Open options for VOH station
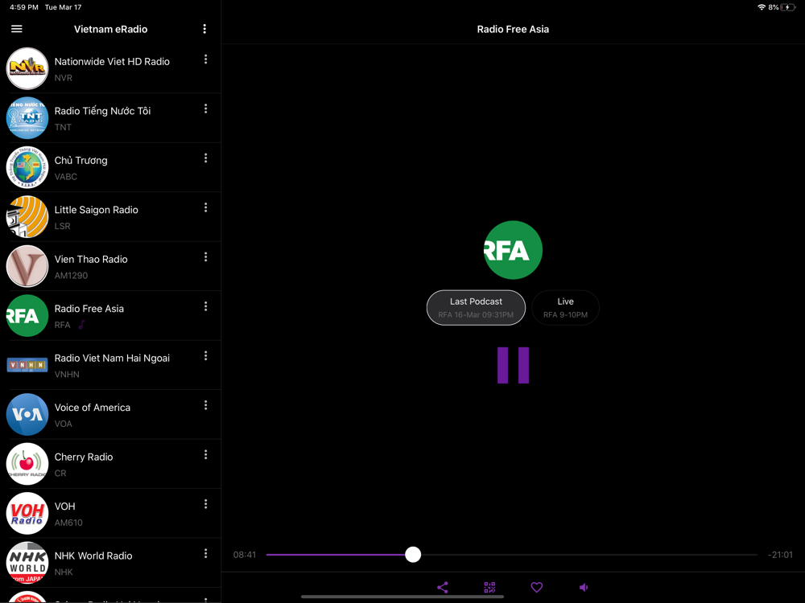 point(206,504)
